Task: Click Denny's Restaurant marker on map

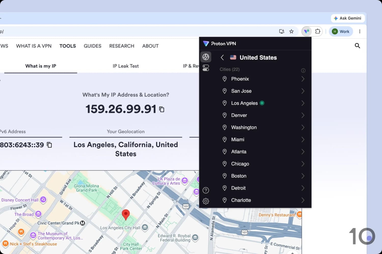Action: (x=299, y=215)
